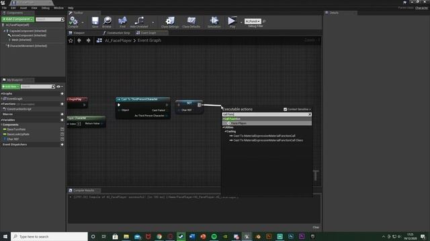The height and width of the screenshot is (241, 430).
Task: Click the Components panel search field
Action: [50, 19]
